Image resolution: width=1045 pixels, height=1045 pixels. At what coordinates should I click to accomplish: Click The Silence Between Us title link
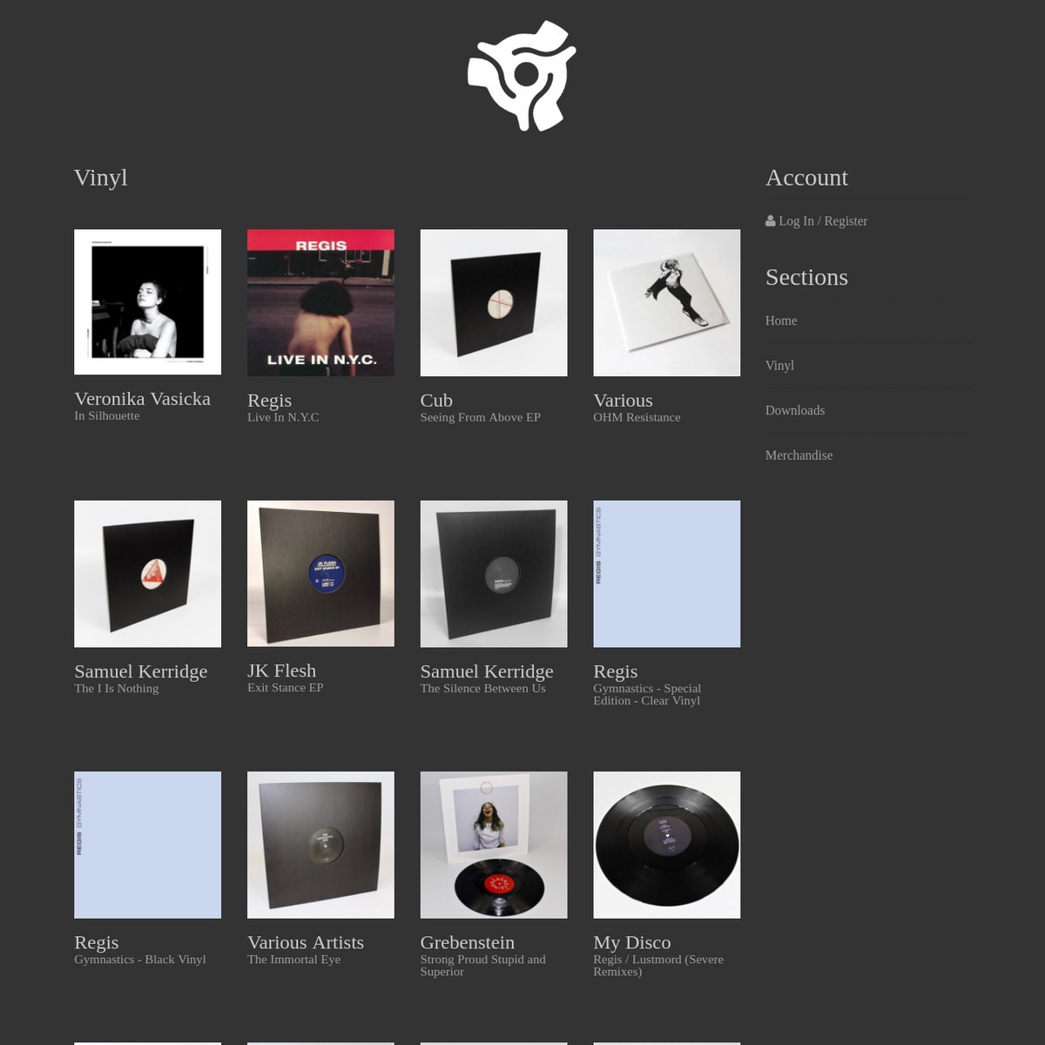pos(482,688)
